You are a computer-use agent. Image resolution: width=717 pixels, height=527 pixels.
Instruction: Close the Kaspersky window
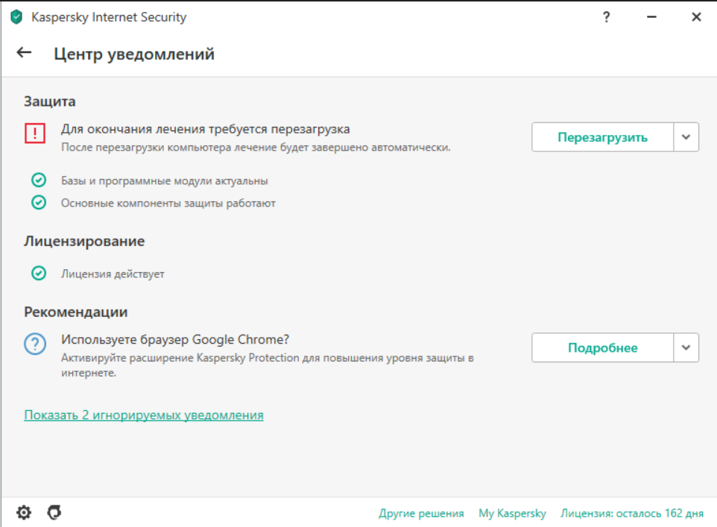696,17
